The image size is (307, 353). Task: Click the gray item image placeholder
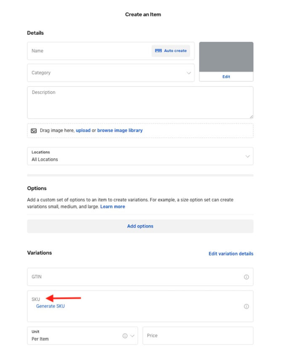226,56
